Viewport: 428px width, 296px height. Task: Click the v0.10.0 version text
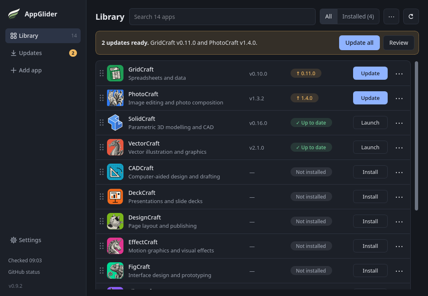[x=258, y=74]
